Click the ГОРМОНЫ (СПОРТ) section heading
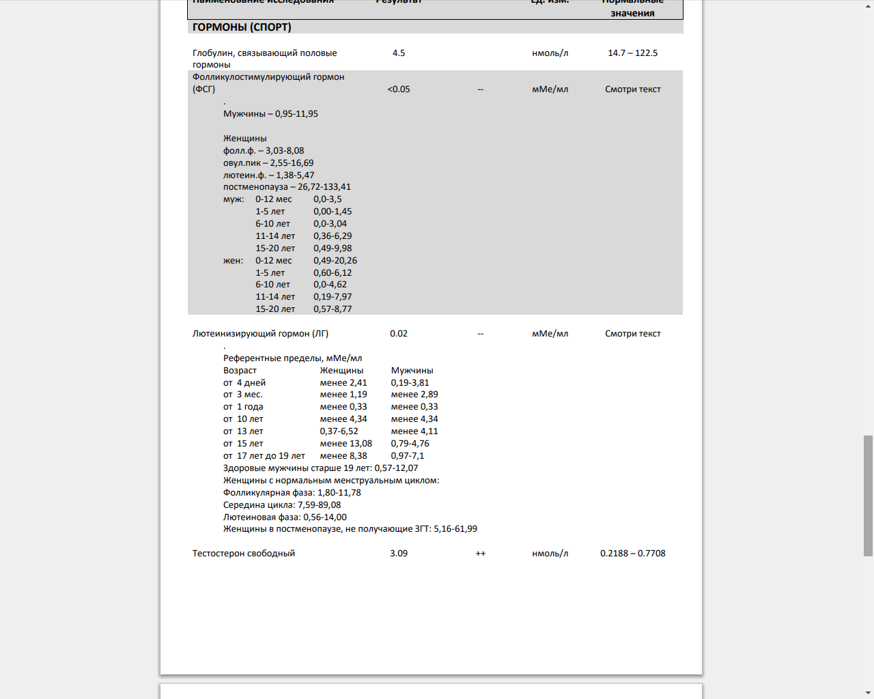The image size is (874, 699). coord(242,27)
